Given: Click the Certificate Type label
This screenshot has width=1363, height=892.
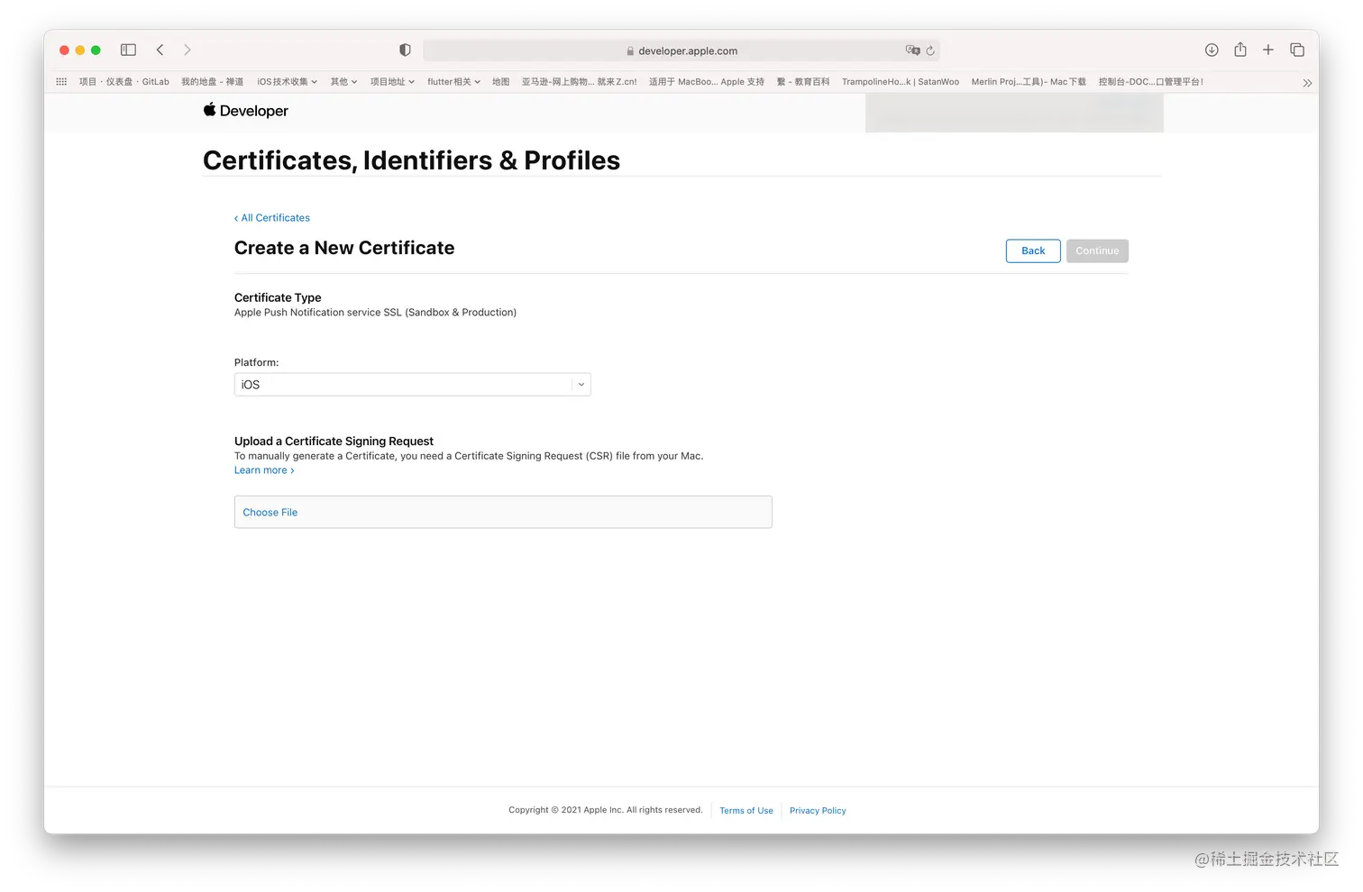Looking at the screenshot, I should [278, 297].
